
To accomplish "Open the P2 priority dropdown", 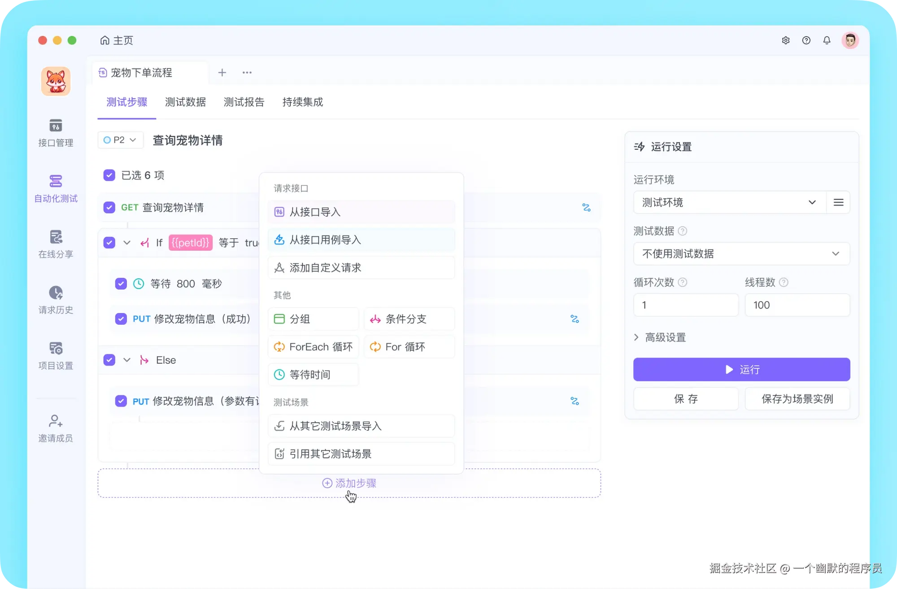I will click(120, 140).
